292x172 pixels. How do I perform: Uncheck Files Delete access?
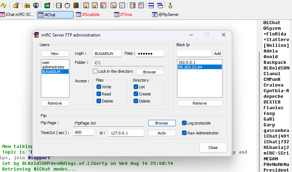pyautogui.click(x=99, y=101)
